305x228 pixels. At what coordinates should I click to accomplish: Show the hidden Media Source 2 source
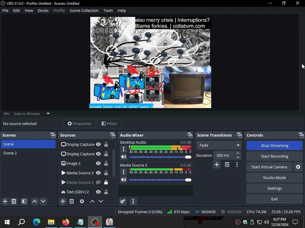pyautogui.click(x=98, y=182)
